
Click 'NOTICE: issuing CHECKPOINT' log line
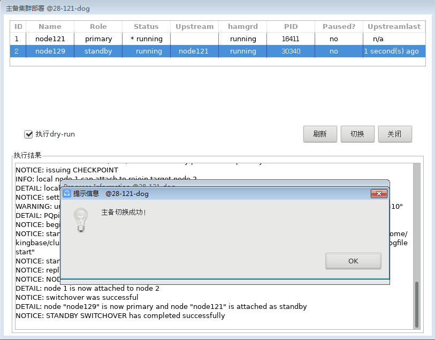point(67,170)
